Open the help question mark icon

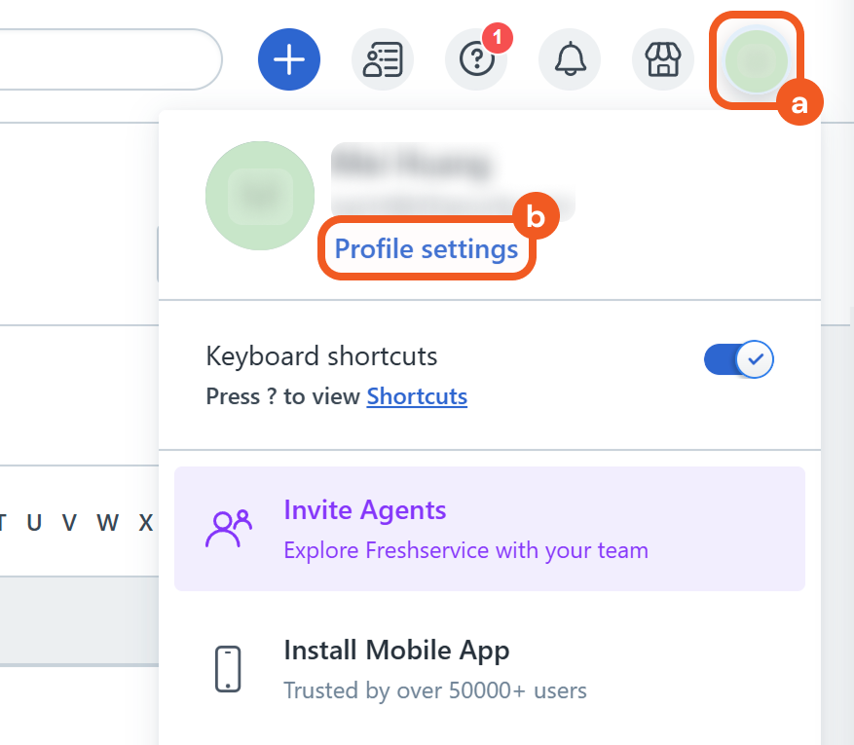click(x=475, y=60)
